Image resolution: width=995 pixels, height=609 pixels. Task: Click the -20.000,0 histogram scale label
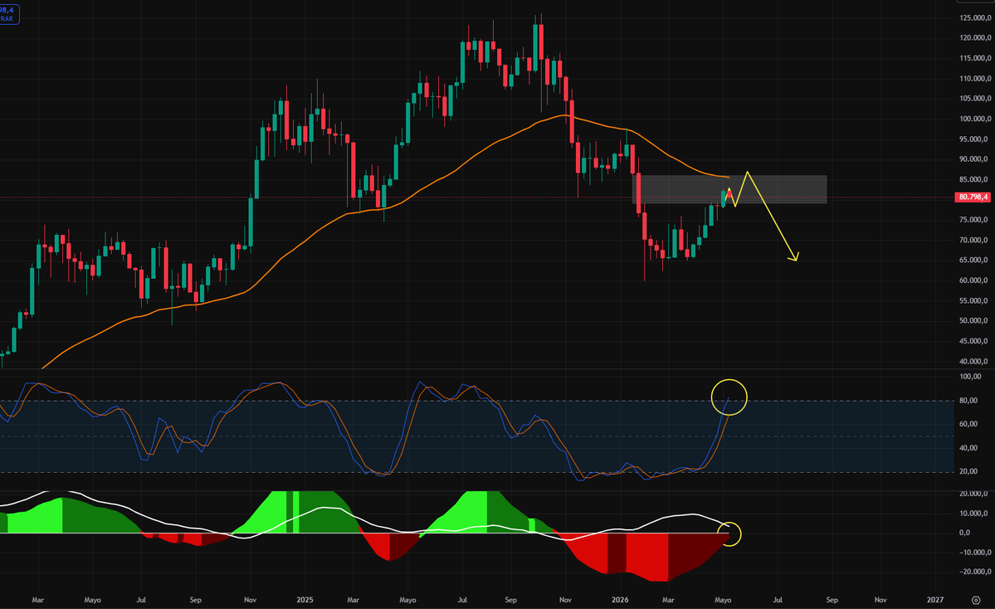975,572
